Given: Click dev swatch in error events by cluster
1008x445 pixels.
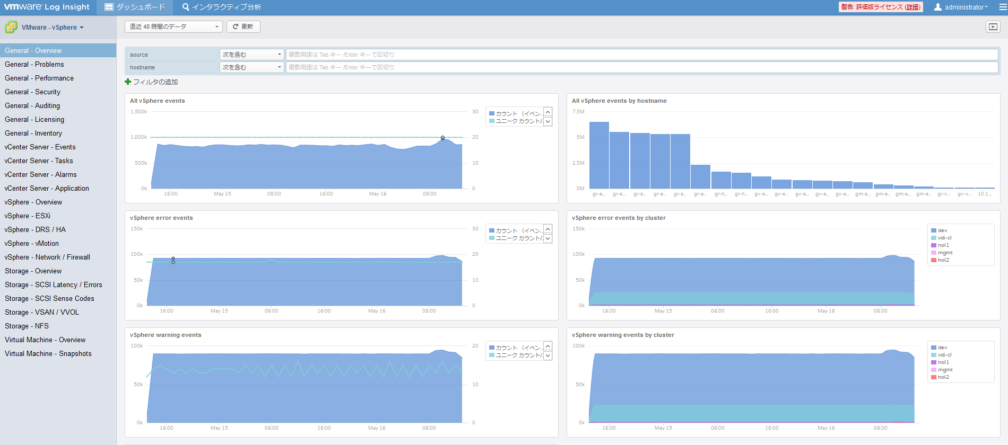Looking at the screenshot, I should (934, 230).
